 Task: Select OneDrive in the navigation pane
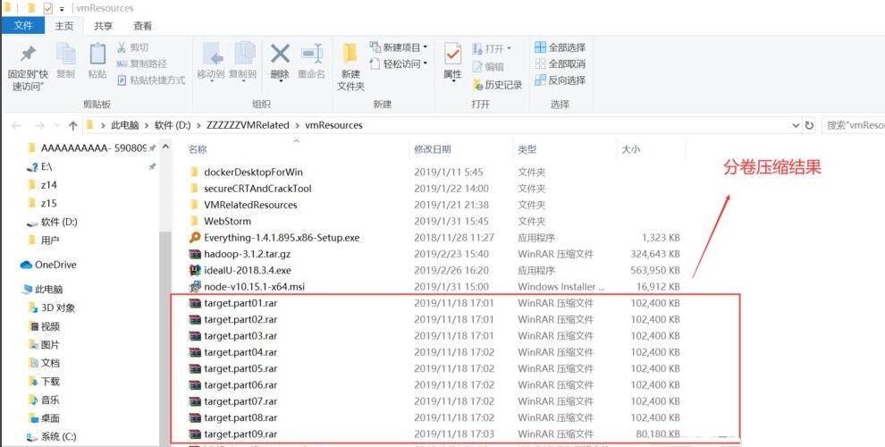[55, 265]
